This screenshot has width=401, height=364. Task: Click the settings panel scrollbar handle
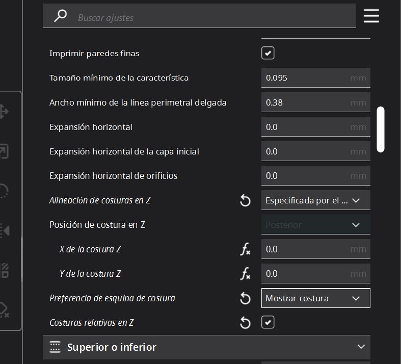(381, 129)
